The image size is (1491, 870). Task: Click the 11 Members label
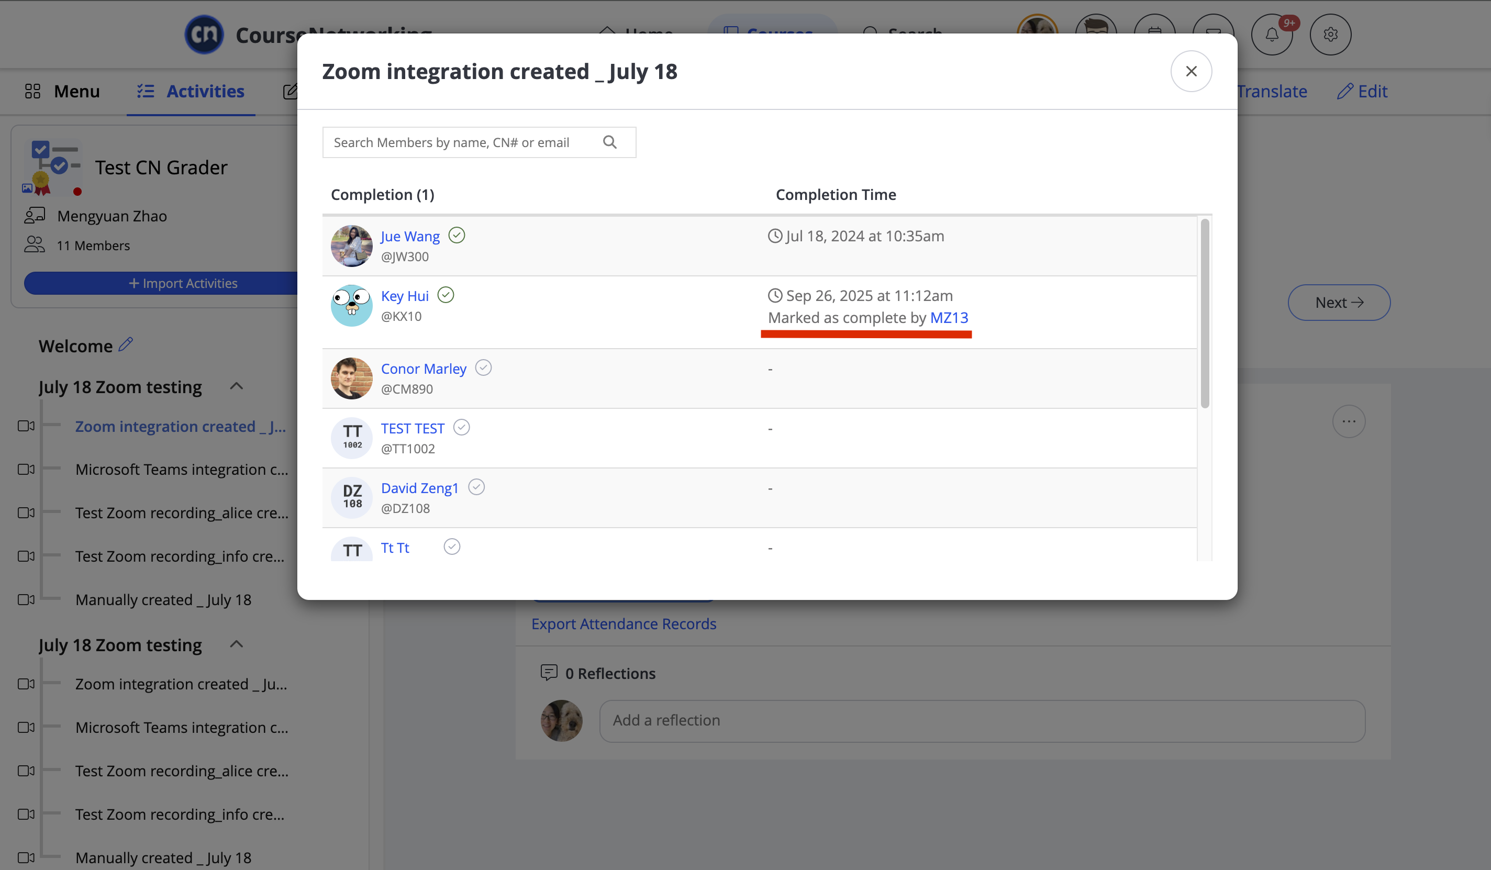pyautogui.click(x=93, y=245)
